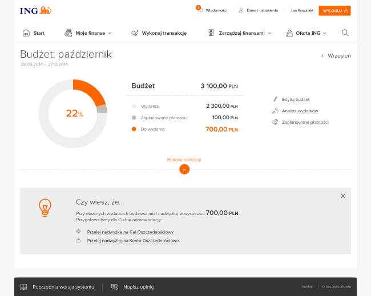Dismiss the Czy wiesz, że tip box
This screenshot has height=296, width=371.
343,196
